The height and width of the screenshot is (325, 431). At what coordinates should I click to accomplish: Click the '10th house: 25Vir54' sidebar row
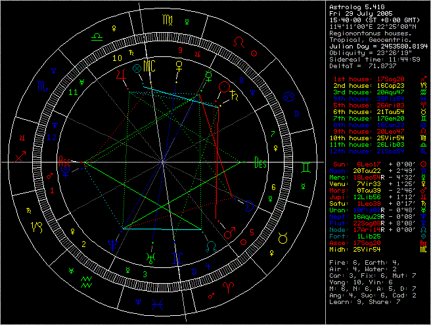370,138
